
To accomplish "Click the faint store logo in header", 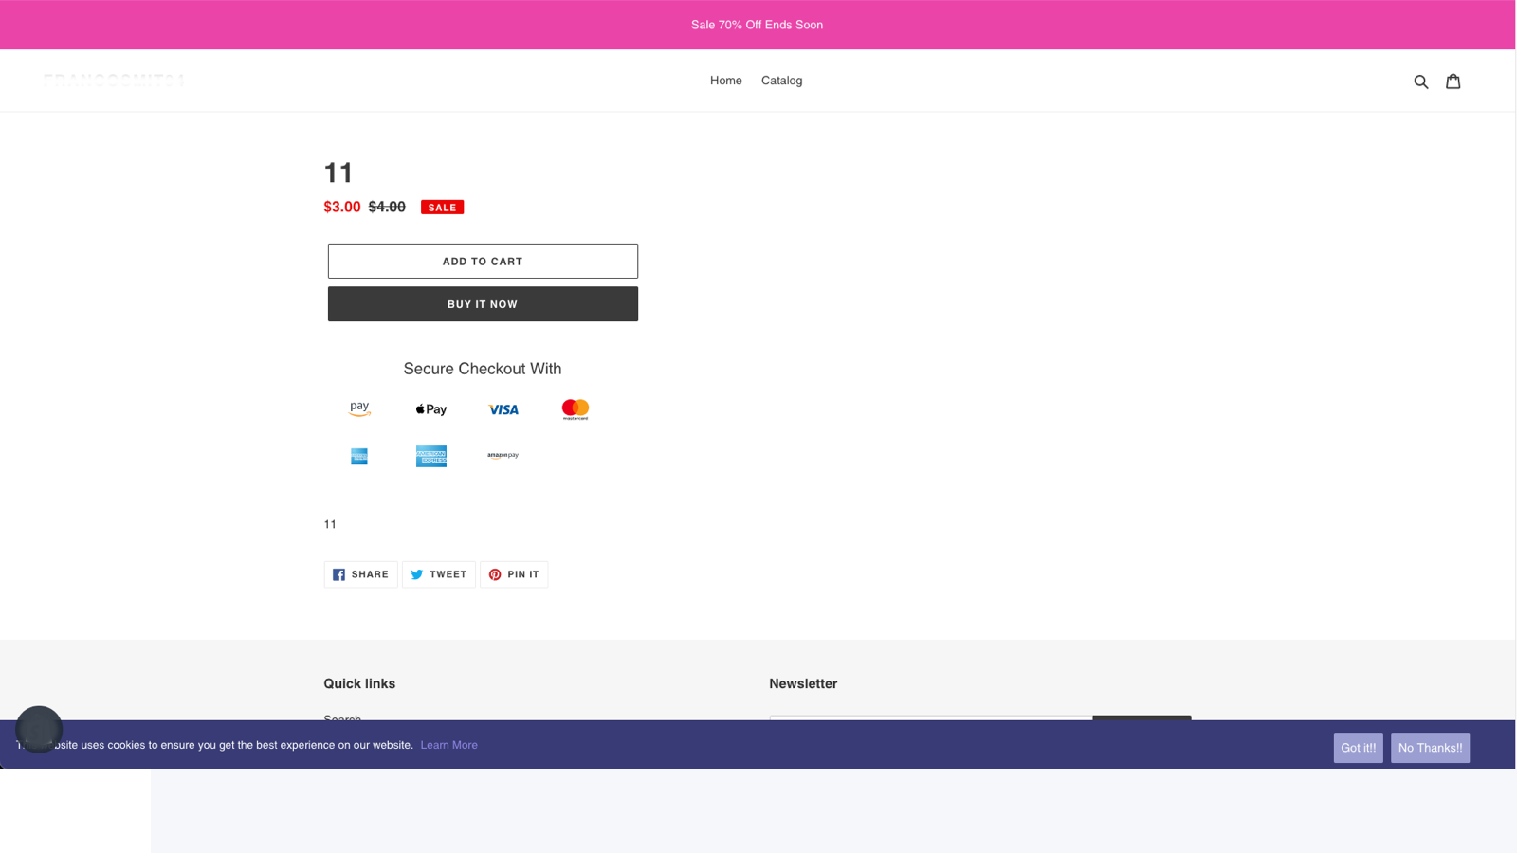I will click(115, 81).
